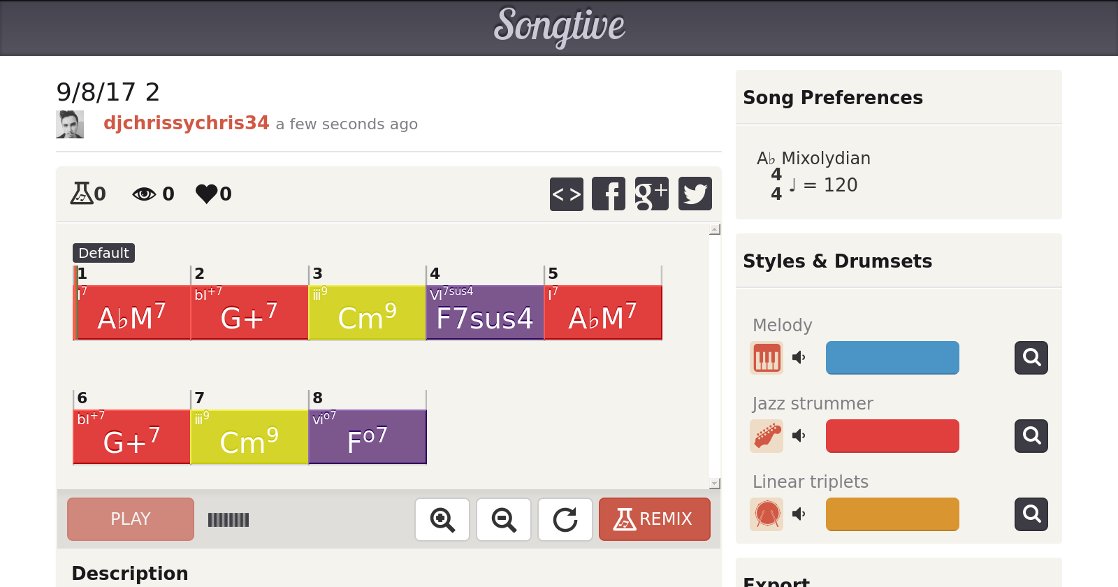
Task: Mute the Linear triplets drum track
Action: coord(799,514)
